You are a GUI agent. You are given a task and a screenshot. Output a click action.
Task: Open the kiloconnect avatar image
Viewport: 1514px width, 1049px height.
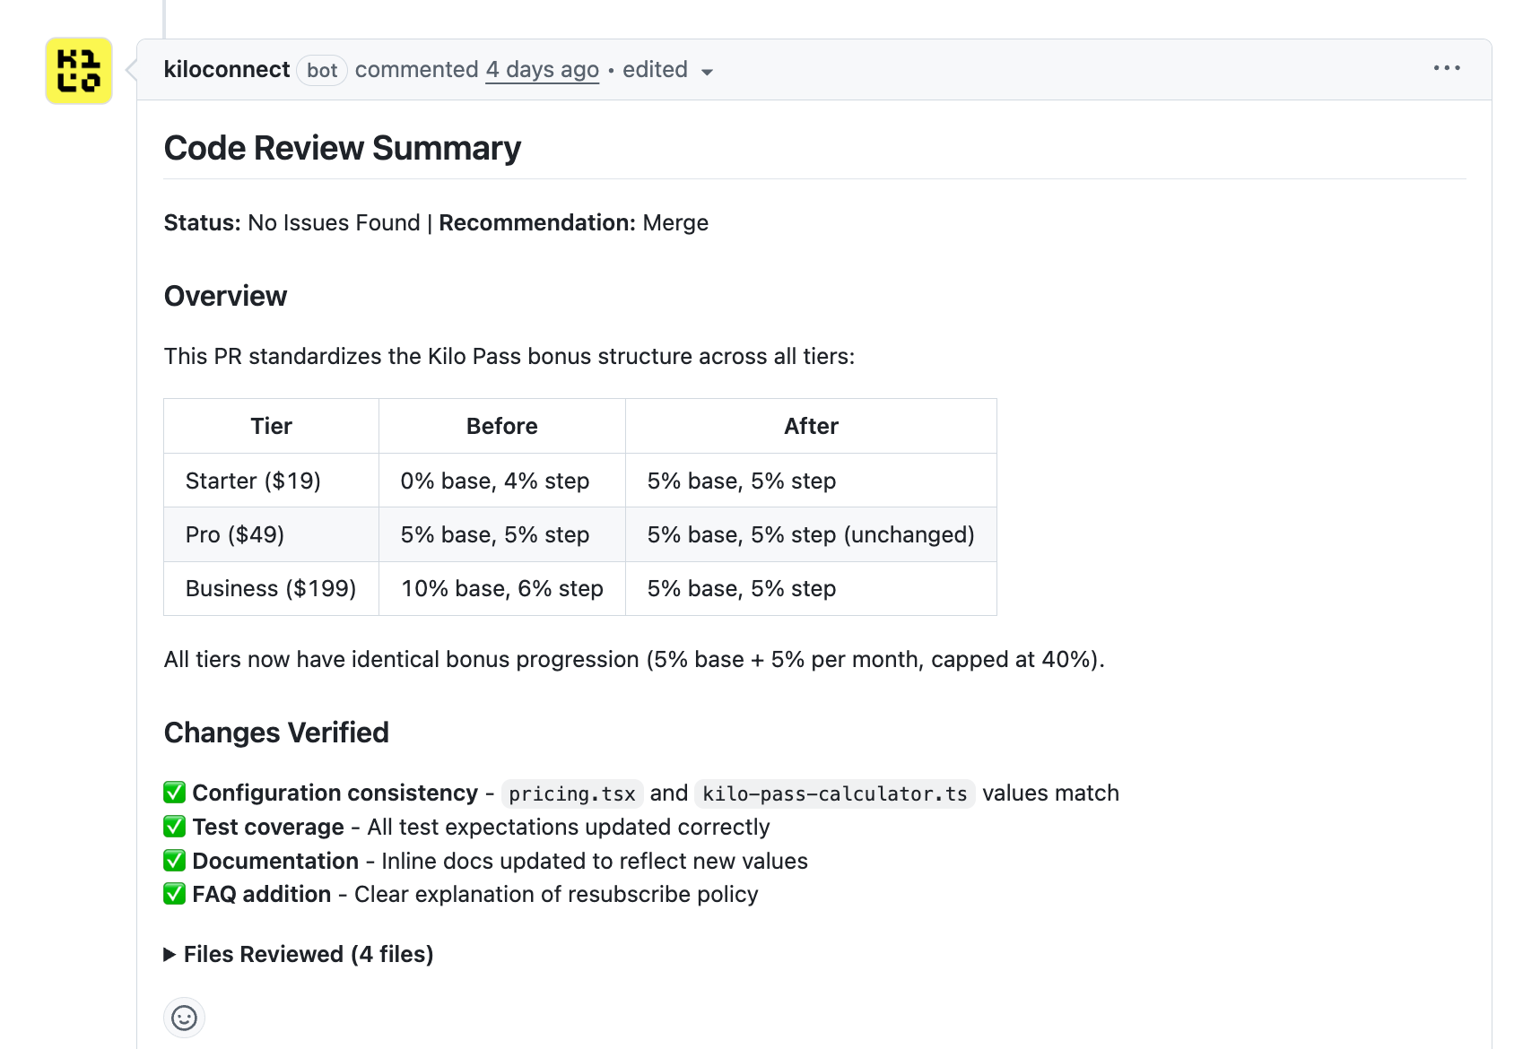coord(79,71)
